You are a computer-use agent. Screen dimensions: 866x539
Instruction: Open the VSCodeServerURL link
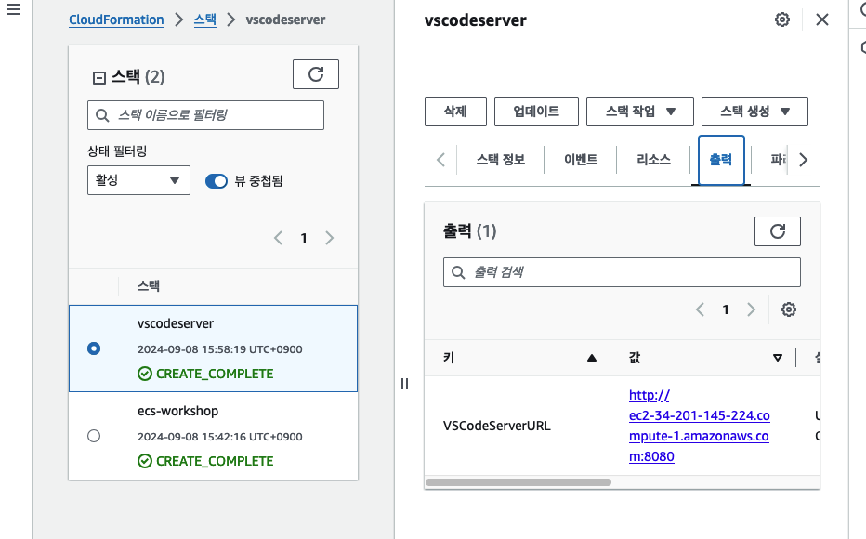(699, 426)
